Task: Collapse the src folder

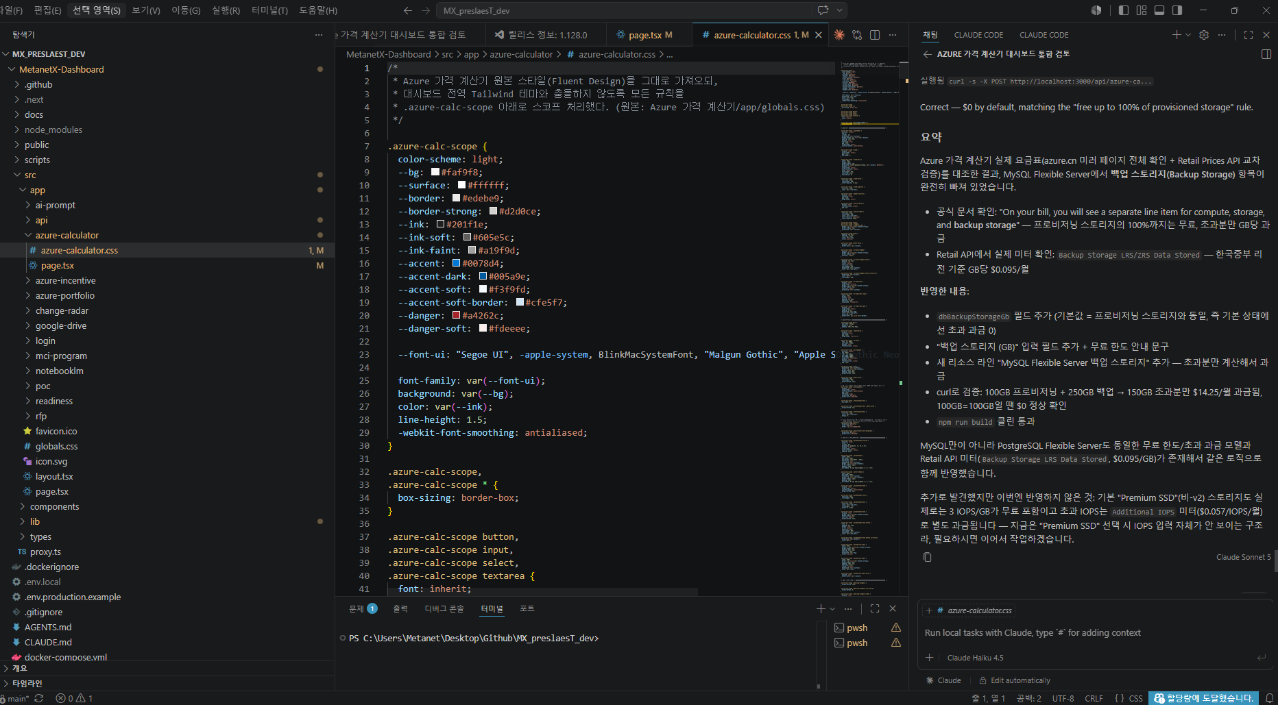Action: (x=30, y=175)
